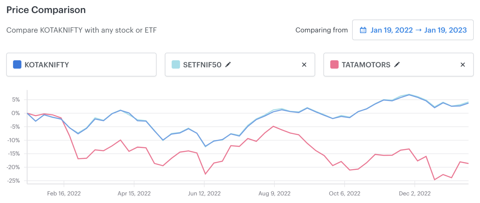Open the start date Jan 19, 2022
Image resolution: width=480 pixels, height=203 pixels.
(x=391, y=30)
